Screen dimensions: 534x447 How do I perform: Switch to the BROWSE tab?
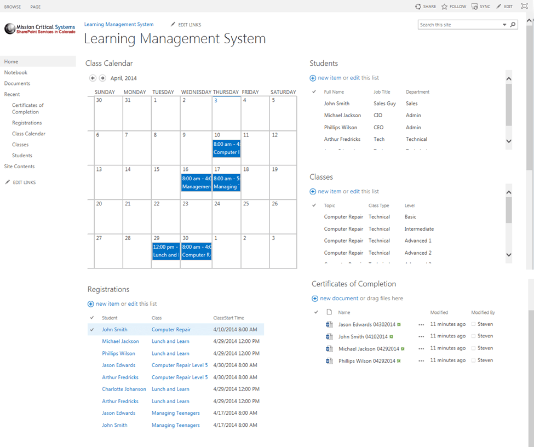point(12,7)
